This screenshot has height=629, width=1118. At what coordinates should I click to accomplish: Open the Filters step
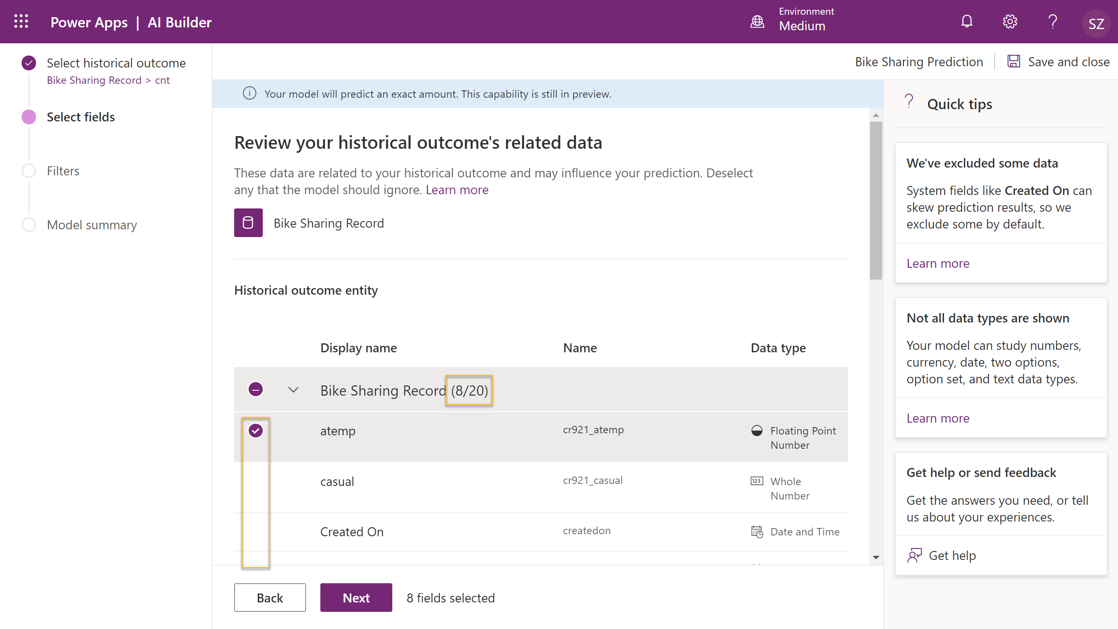(x=63, y=170)
